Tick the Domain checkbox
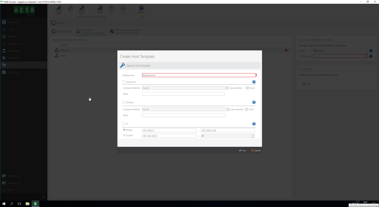379x207 pixels. (x=124, y=102)
